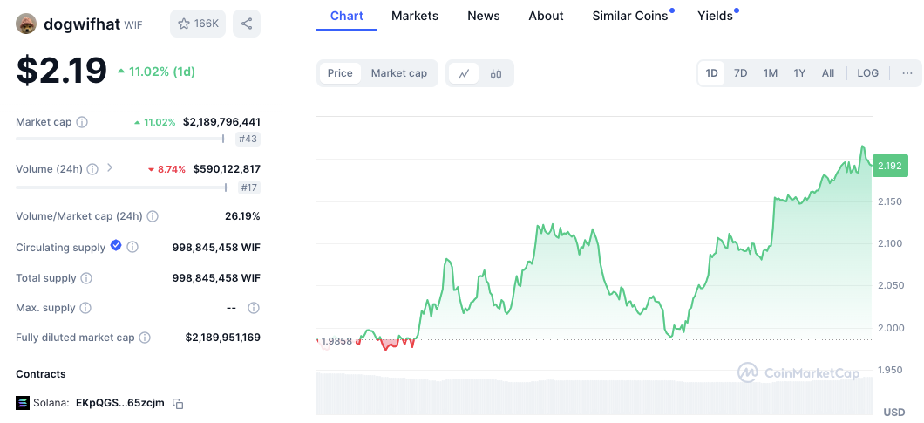This screenshot has height=423, width=924.
Task: Click info icon beside Max. supply value
Action: [254, 308]
